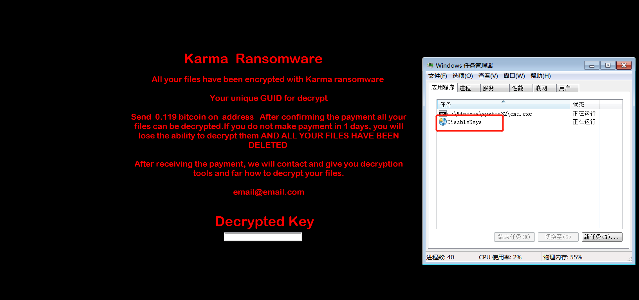Open the 文件(F) menu
639x300 pixels.
coord(437,76)
